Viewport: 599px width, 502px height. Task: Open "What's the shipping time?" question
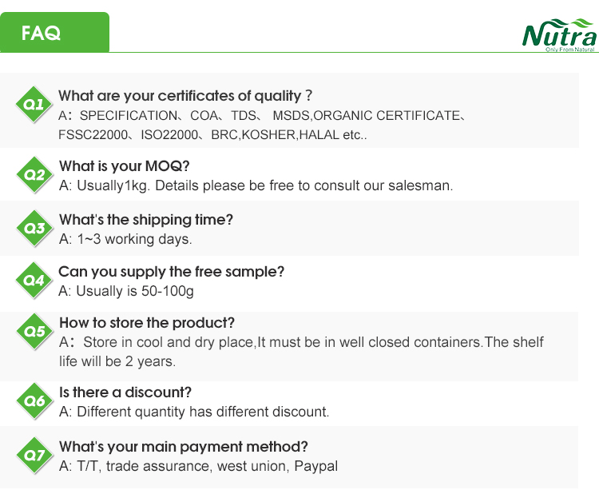tap(146, 220)
